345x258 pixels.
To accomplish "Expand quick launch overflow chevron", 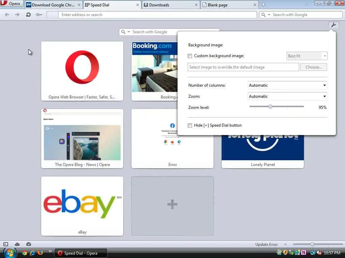I will pyautogui.click(x=50, y=251).
